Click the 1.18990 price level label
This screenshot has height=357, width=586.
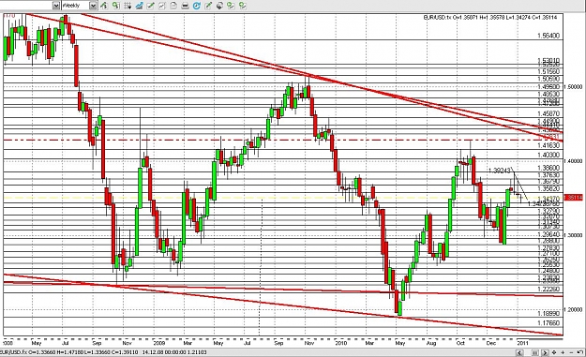548,314
